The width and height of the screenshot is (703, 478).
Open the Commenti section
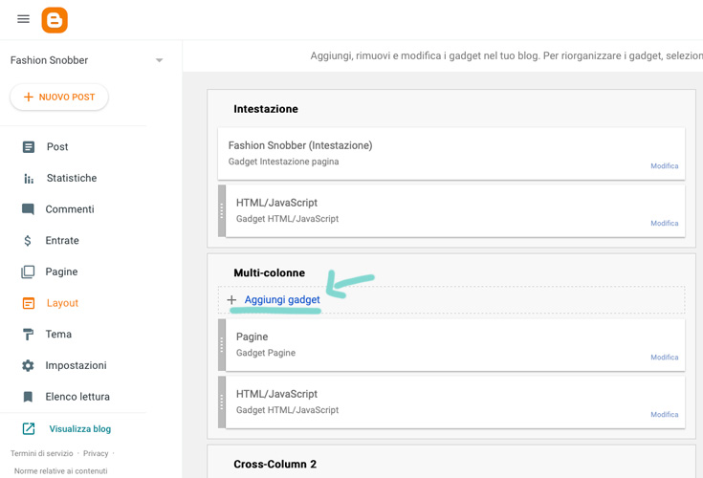click(x=70, y=209)
